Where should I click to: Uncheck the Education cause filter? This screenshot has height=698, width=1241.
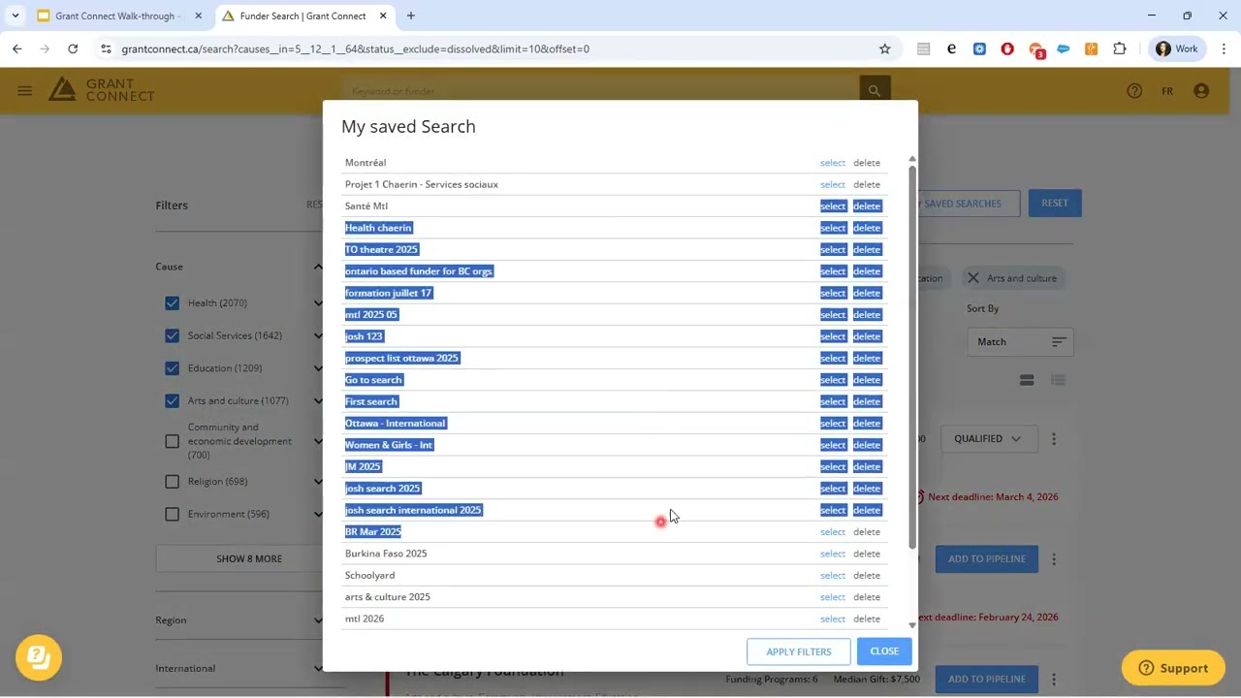pyautogui.click(x=172, y=368)
